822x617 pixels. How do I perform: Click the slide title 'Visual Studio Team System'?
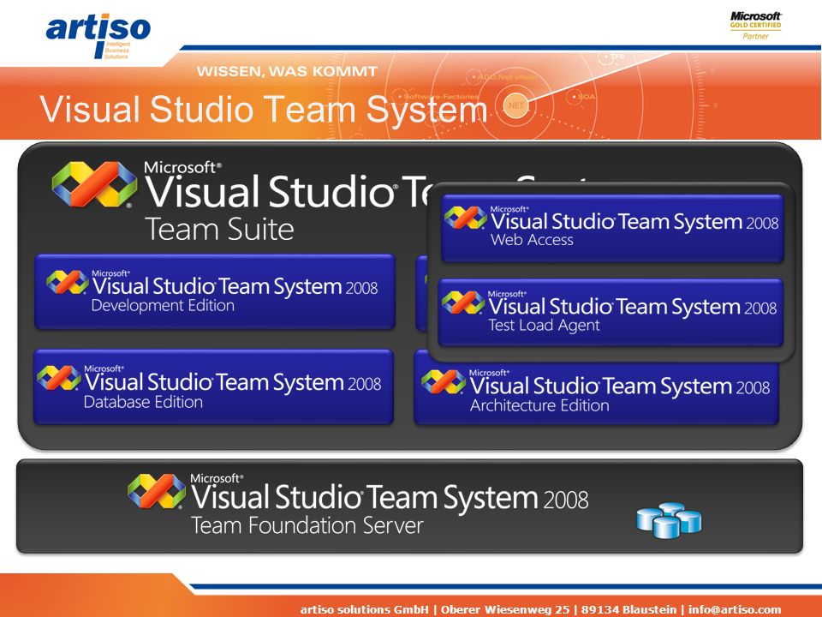[264, 110]
